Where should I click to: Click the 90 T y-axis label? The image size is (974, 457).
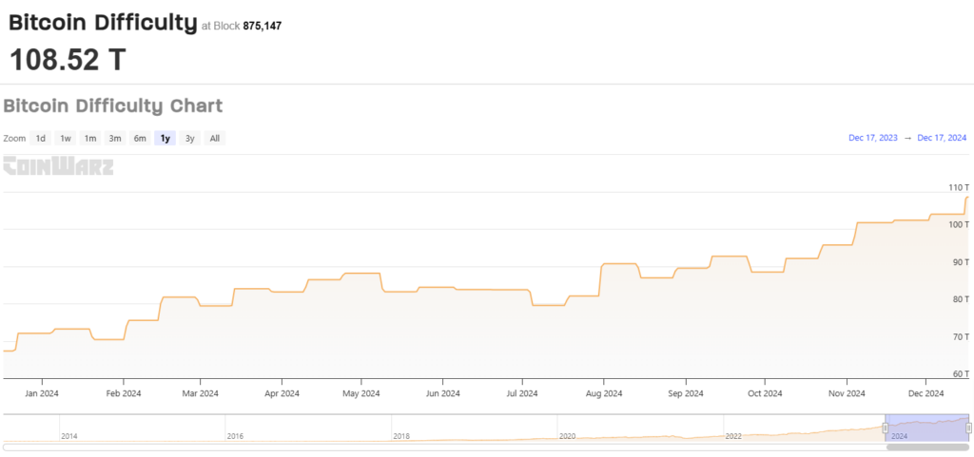[x=962, y=262]
